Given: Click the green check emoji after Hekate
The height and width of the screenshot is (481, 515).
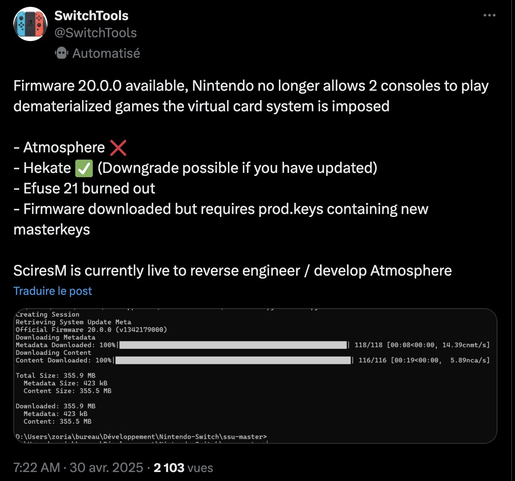Looking at the screenshot, I should click(x=84, y=168).
